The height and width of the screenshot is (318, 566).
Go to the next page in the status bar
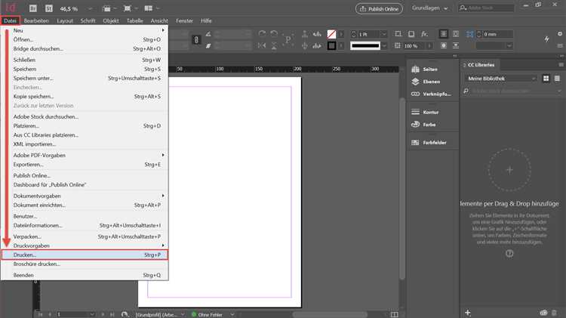(103, 314)
